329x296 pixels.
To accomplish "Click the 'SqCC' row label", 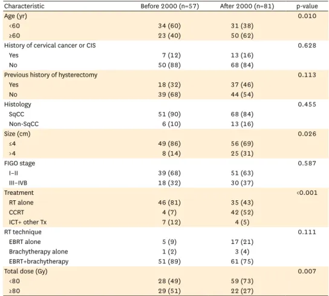I will point(16,114).
